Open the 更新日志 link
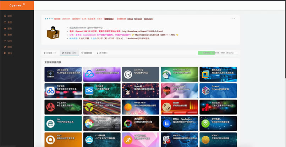This screenshot has width=286, height=147. pos(109,18)
